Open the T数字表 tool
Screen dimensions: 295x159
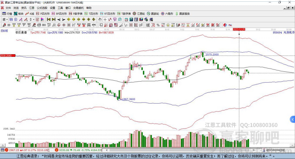click(x=124, y=14)
